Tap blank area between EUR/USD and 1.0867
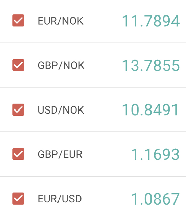 (x=106, y=199)
